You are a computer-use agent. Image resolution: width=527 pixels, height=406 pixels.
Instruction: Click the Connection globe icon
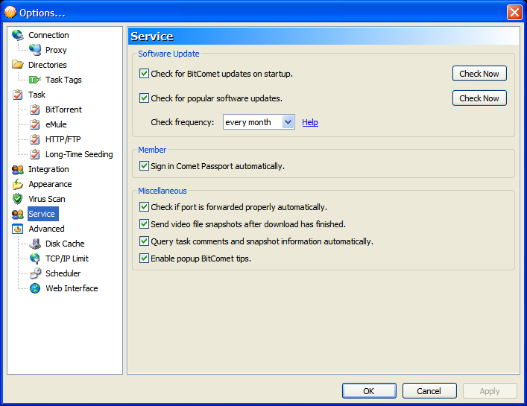[17, 35]
